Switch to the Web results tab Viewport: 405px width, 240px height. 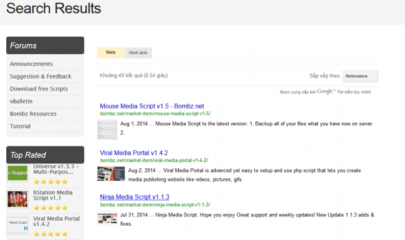[x=110, y=52]
